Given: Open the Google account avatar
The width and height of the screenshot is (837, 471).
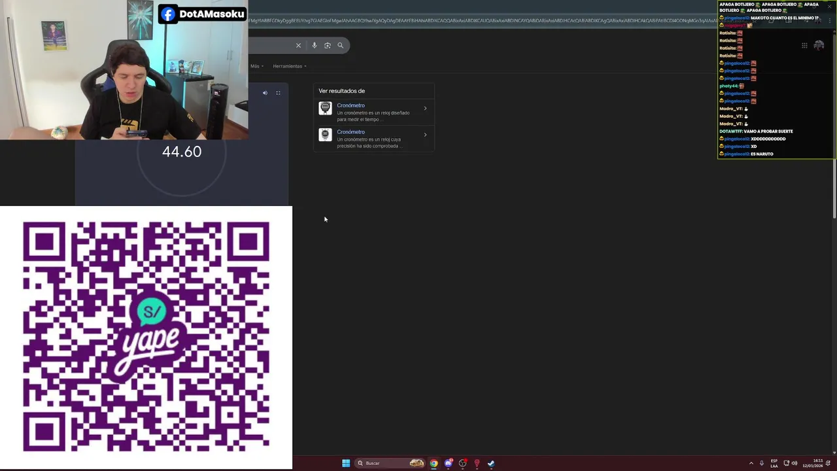Looking at the screenshot, I should [x=819, y=45].
